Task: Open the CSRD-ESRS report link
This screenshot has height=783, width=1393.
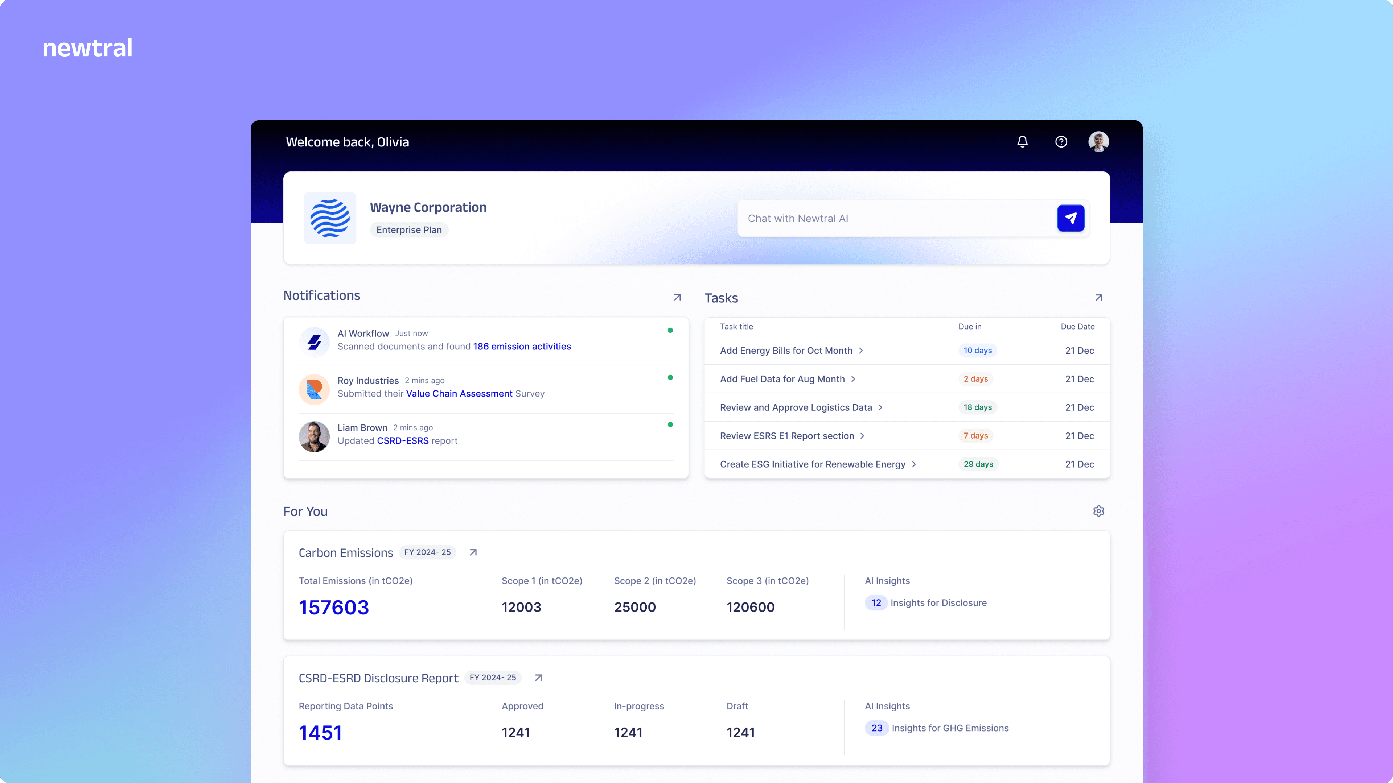Action: pos(402,441)
